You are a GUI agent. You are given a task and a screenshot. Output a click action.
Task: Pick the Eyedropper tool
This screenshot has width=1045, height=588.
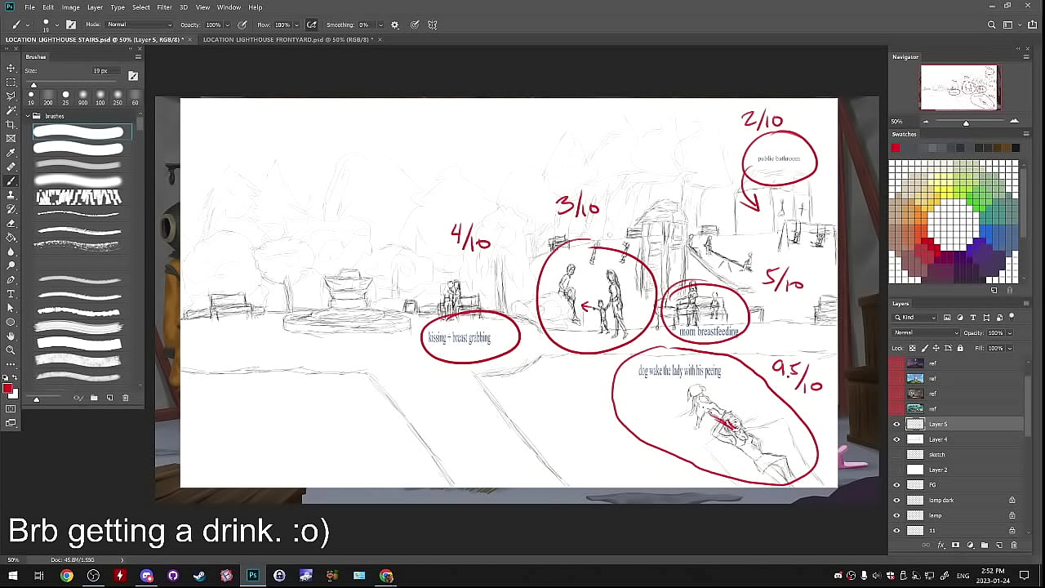point(11,153)
